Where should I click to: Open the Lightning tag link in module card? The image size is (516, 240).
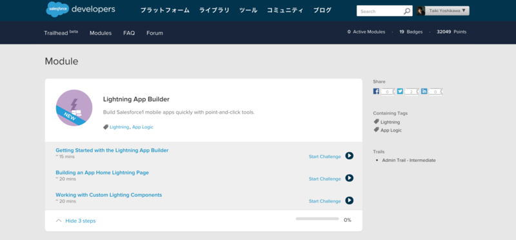119,127
